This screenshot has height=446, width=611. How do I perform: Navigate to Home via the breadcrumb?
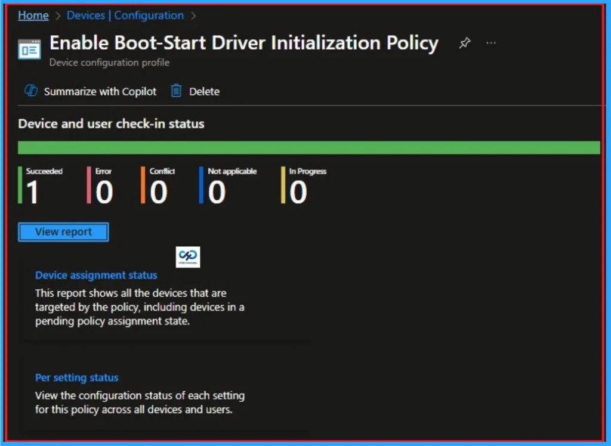tap(33, 16)
